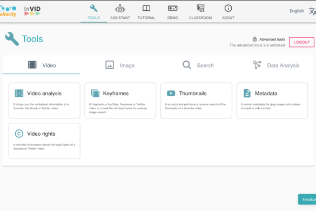Go to the TUTORIAL navigation label

[146, 18]
